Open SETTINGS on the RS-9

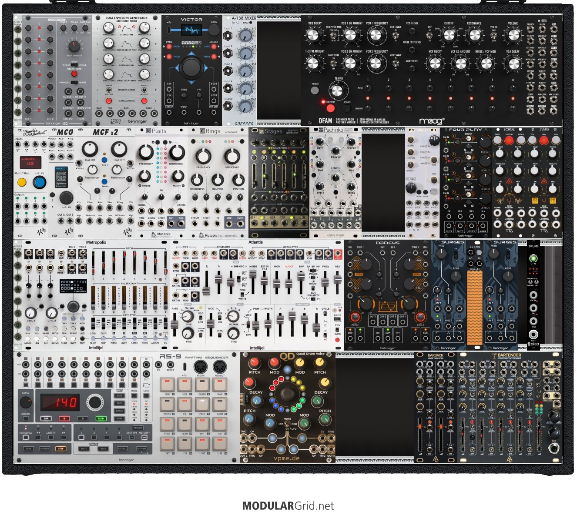point(142,448)
